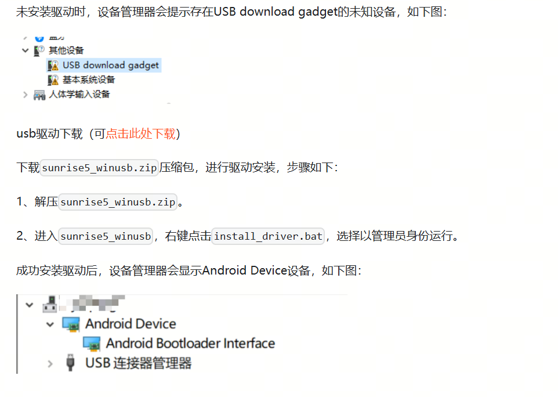Click the 基本系统设备 warning icon
The height and width of the screenshot is (397, 558).
click(x=53, y=80)
